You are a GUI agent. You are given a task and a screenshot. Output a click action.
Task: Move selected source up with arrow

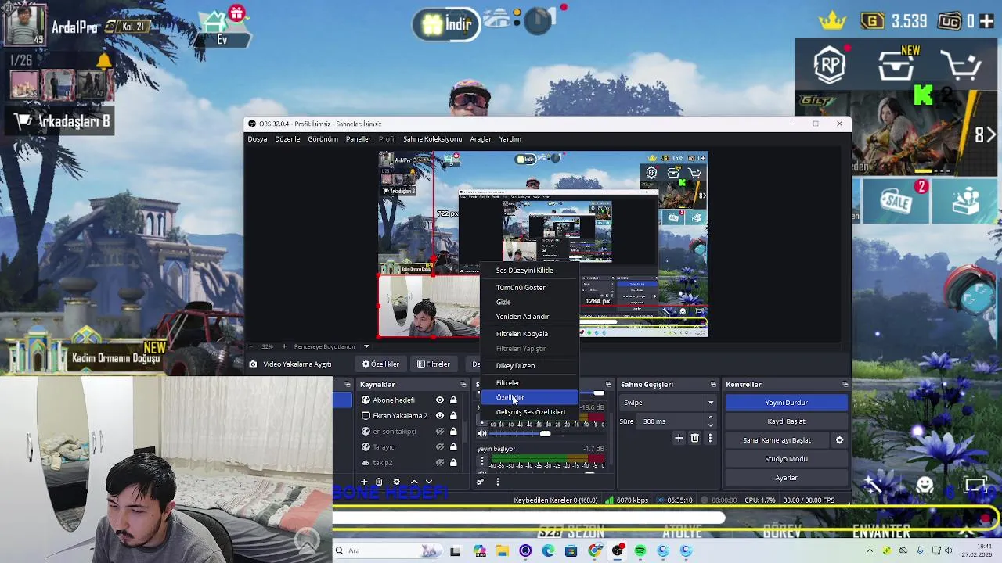click(x=413, y=482)
